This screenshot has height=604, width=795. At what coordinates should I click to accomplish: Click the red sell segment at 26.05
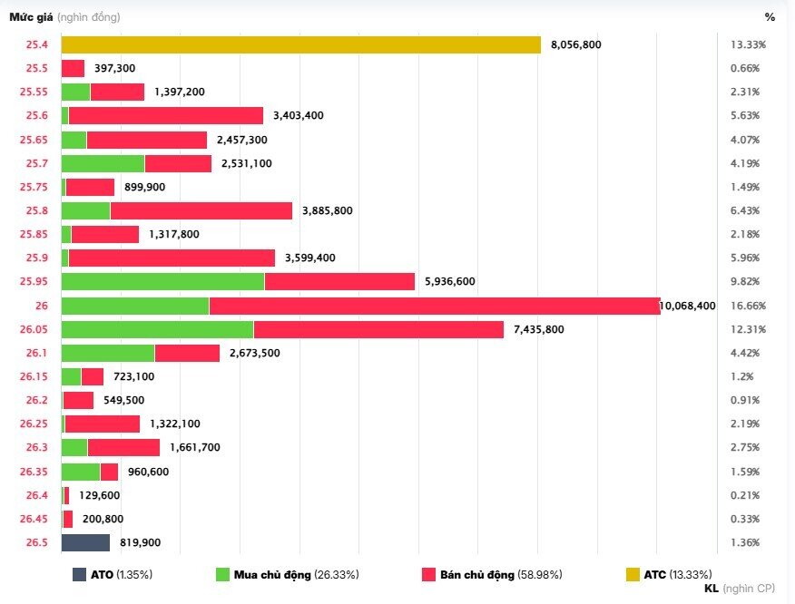[378, 329]
